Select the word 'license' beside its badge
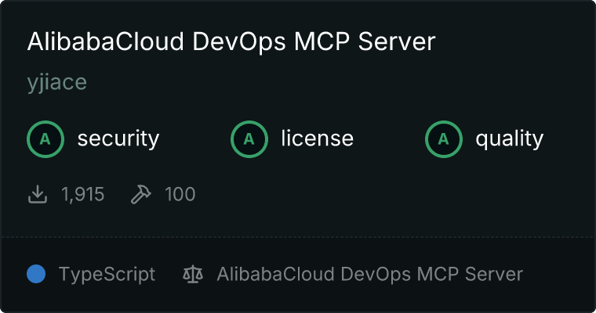The width and height of the screenshot is (596, 313). point(317,139)
